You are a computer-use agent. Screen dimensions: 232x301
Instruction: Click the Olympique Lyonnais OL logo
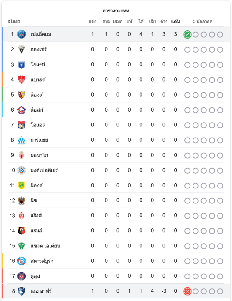click(x=21, y=125)
